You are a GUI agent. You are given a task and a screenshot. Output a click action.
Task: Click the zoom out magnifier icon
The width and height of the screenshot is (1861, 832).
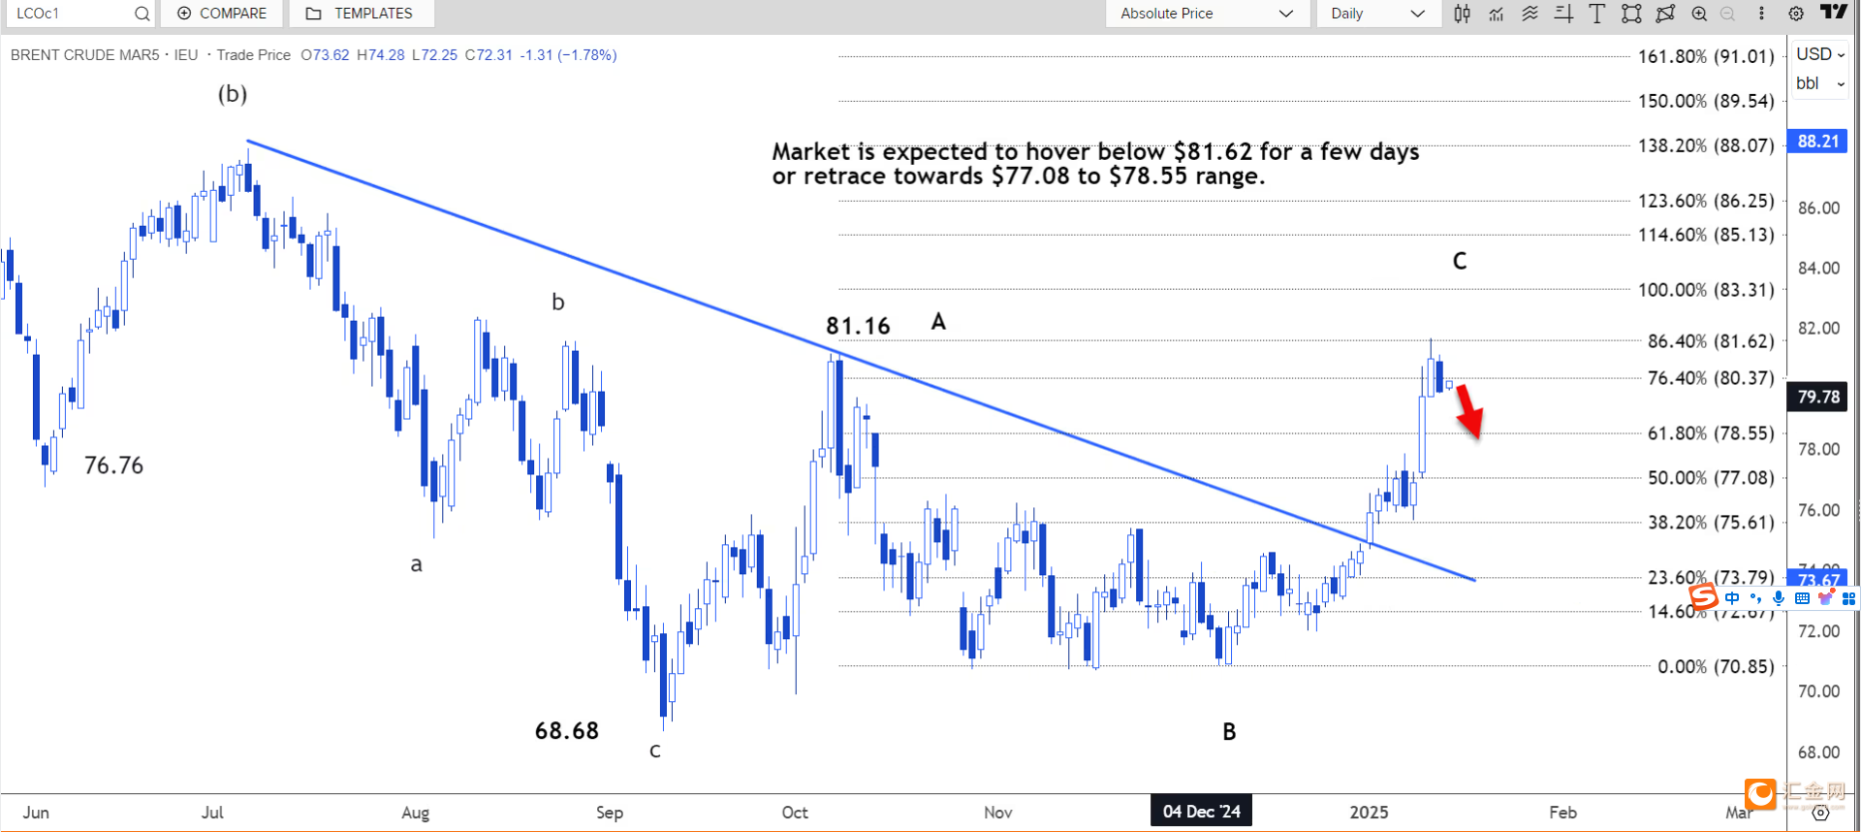[x=1727, y=14]
